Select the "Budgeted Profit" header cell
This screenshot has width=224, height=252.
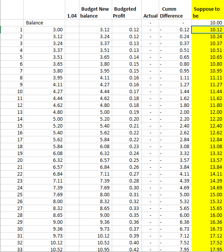point(127,10)
